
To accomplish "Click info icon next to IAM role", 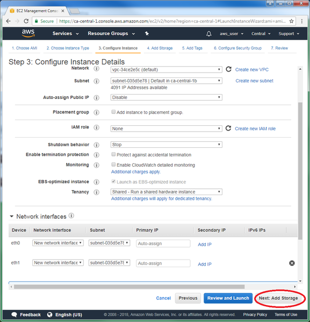I will tap(97, 127).
